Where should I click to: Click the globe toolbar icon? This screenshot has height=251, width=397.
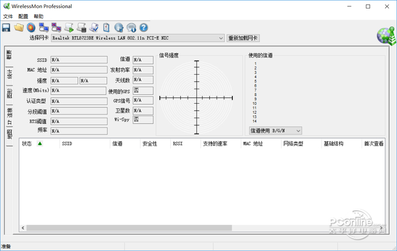pos(119,28)
